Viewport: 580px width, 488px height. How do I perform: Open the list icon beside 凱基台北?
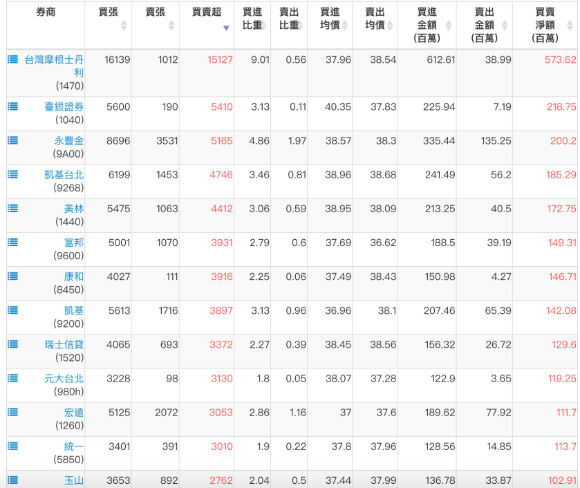click(12, 173)
